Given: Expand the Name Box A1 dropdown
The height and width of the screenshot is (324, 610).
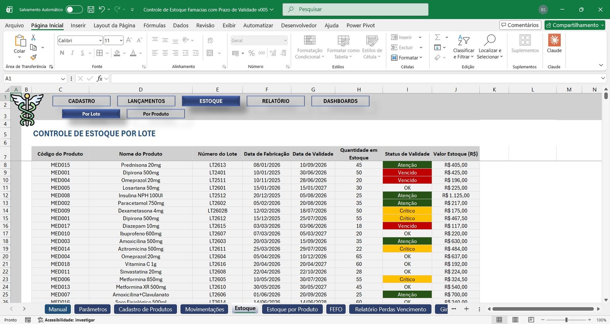Looking at the screenshot, I should coord(63,79).
